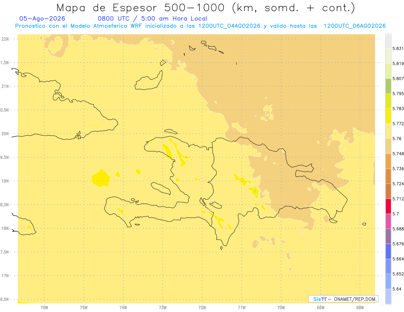Click the colorbar value '5.795'
Image resolution: width=404 pixels, height=312 pixels.
point(398,94)
